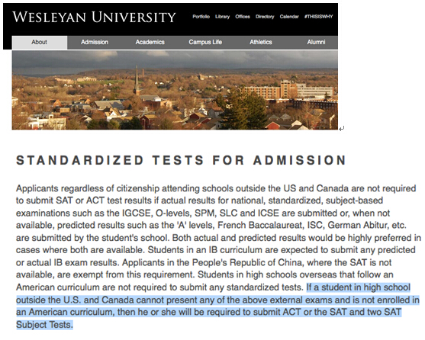
Task: Click the Standardized Tests for Admission heading
Action: [182, 160]
